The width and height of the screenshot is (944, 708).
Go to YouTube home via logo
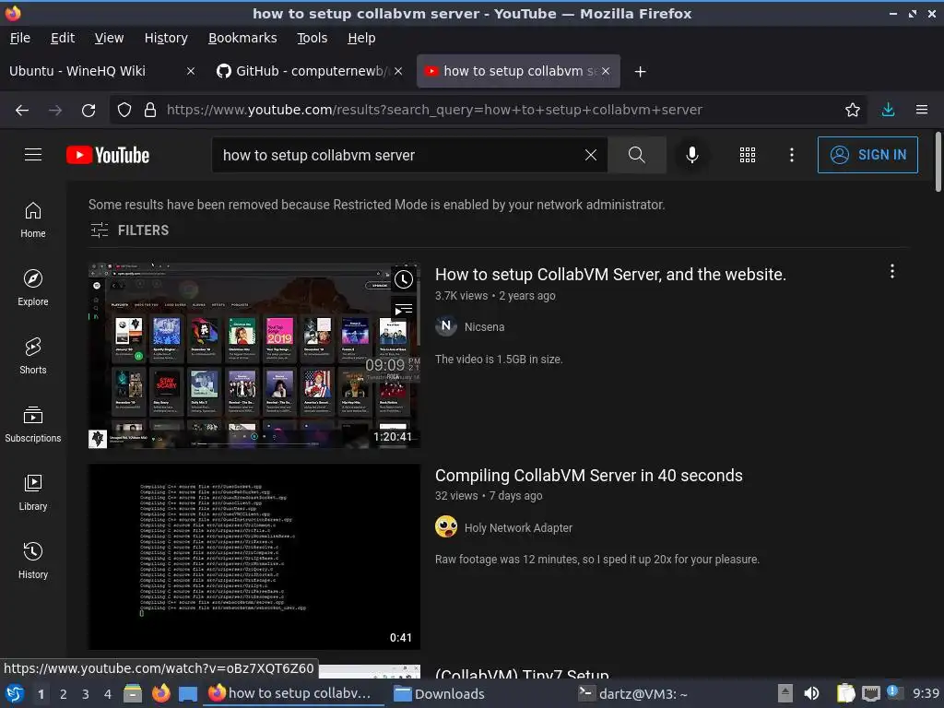click(108, 155)
